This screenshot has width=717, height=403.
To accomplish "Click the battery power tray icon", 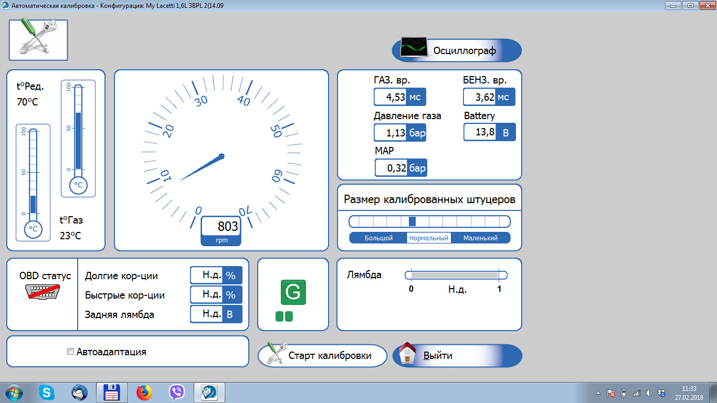I will tap(624, 393).
